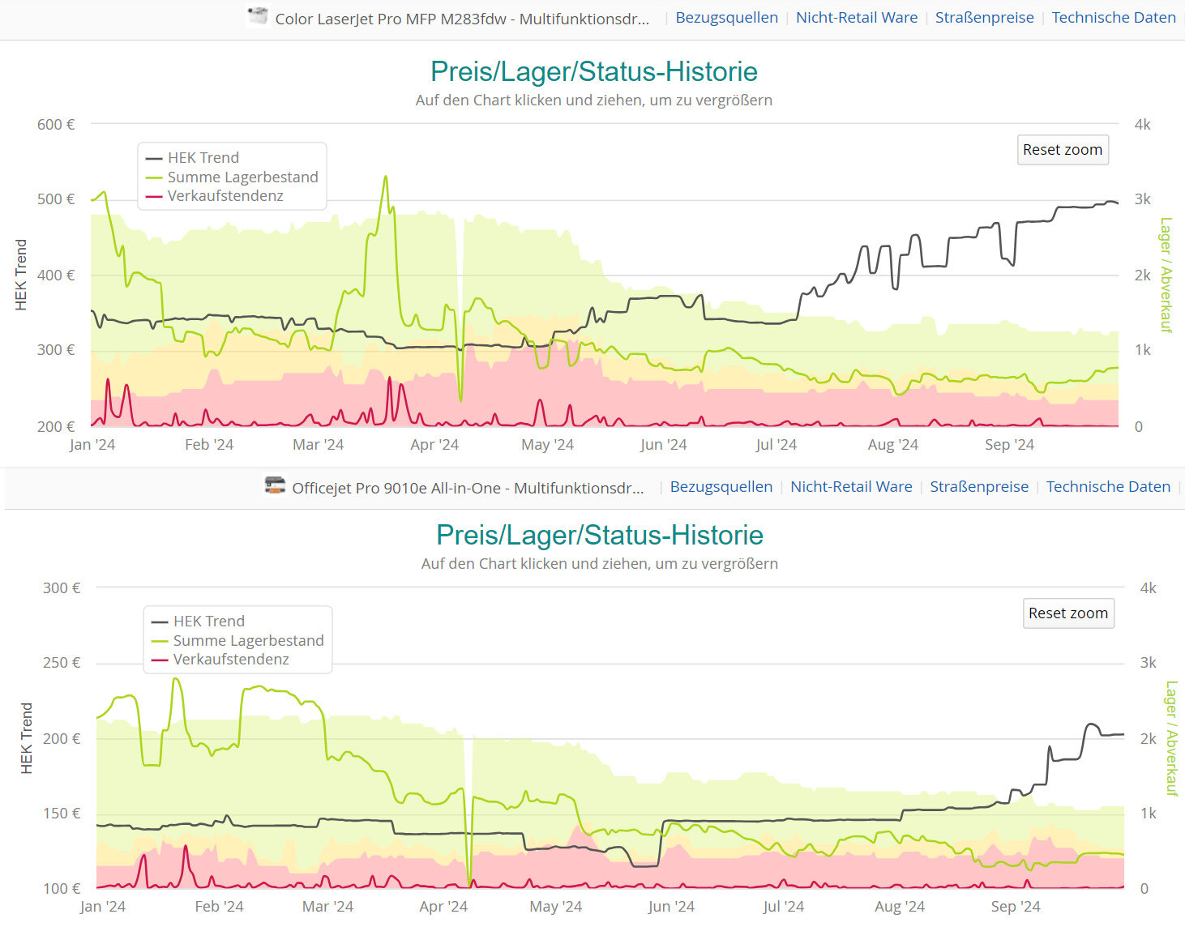The width and height of the screenshot is (1185, 927).
Task: Open Bezugsquellen for Officejet Pro 9010e
Action: (721, 487)
